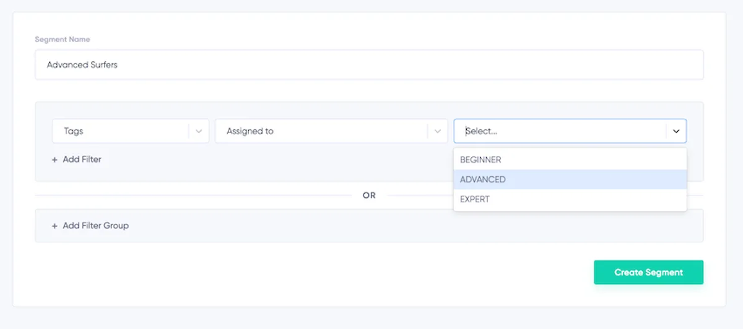
Task: Open the Tags filter type dropdown
Action: pos(130,131)
